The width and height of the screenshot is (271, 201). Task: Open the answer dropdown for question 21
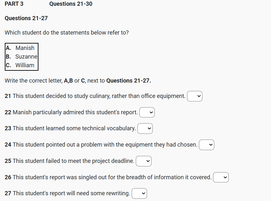(x=195, y=96)
